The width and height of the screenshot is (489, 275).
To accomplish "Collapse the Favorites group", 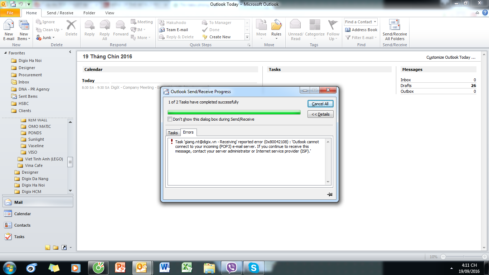I will coord(5,53).
